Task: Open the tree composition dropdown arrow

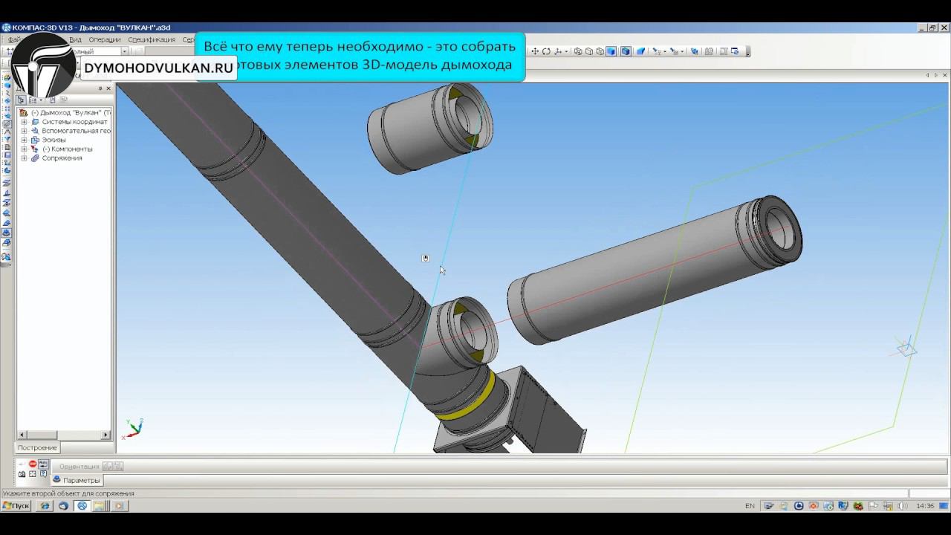Action: (40, 100)
